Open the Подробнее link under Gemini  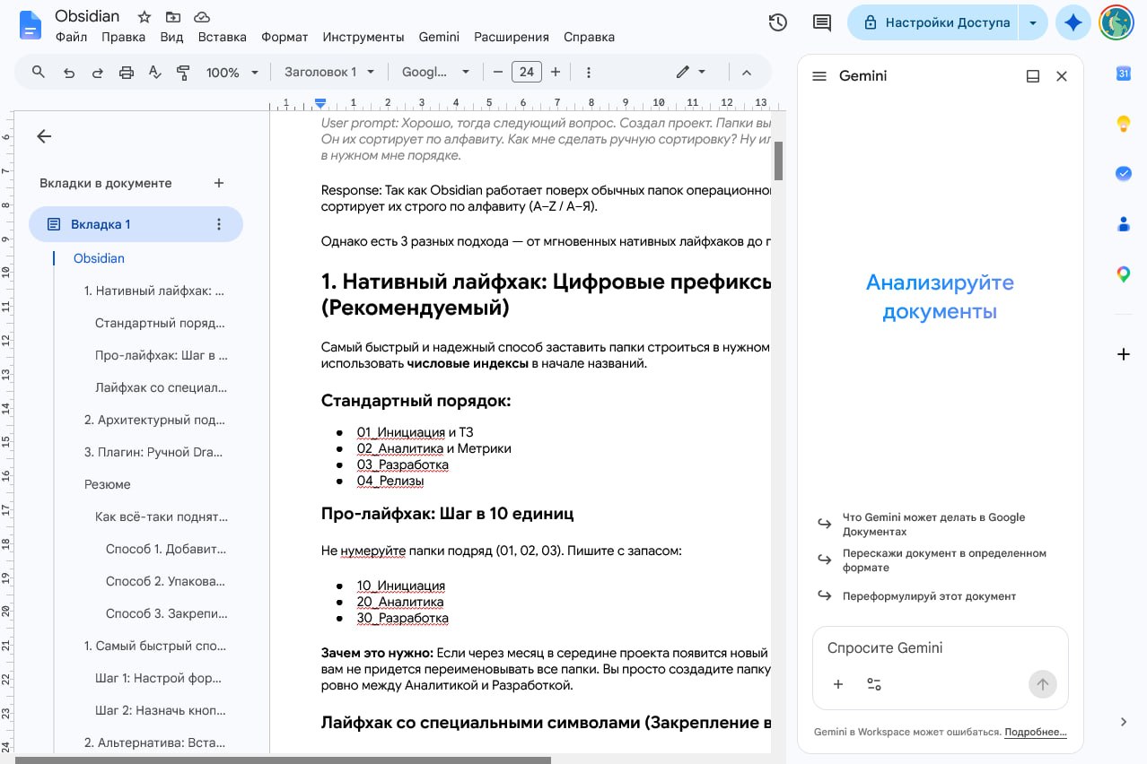click(x=1036, y=732)
